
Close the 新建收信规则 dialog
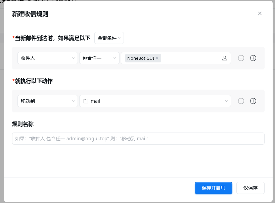pyautogui.click(x=260, y=13)
